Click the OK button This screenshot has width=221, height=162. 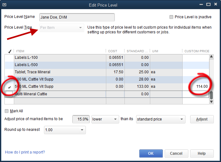(x=151, y=154)
